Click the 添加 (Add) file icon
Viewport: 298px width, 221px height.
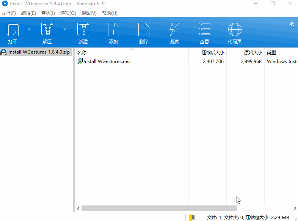pyautogui.click(x=113, y=29)
